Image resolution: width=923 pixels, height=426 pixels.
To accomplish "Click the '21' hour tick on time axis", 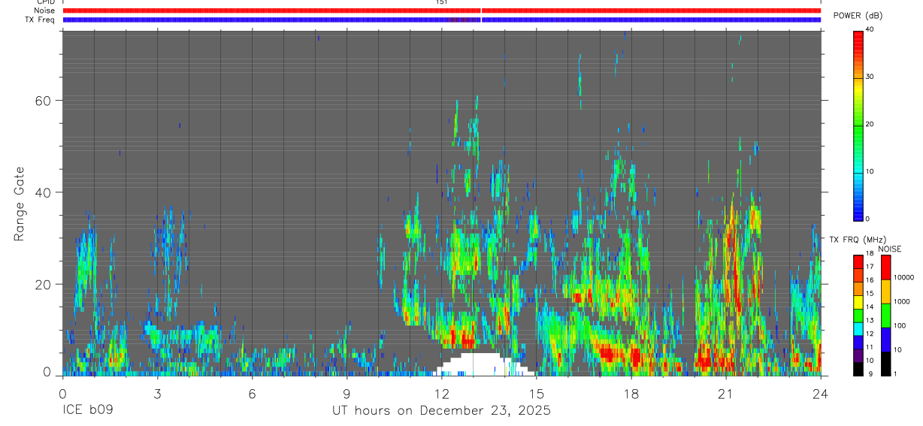I will coord(725,393).
